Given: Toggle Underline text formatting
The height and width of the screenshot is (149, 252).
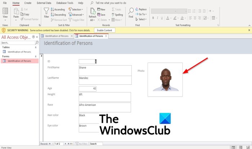Looking at the screenshot, I should tap(162, 18).
